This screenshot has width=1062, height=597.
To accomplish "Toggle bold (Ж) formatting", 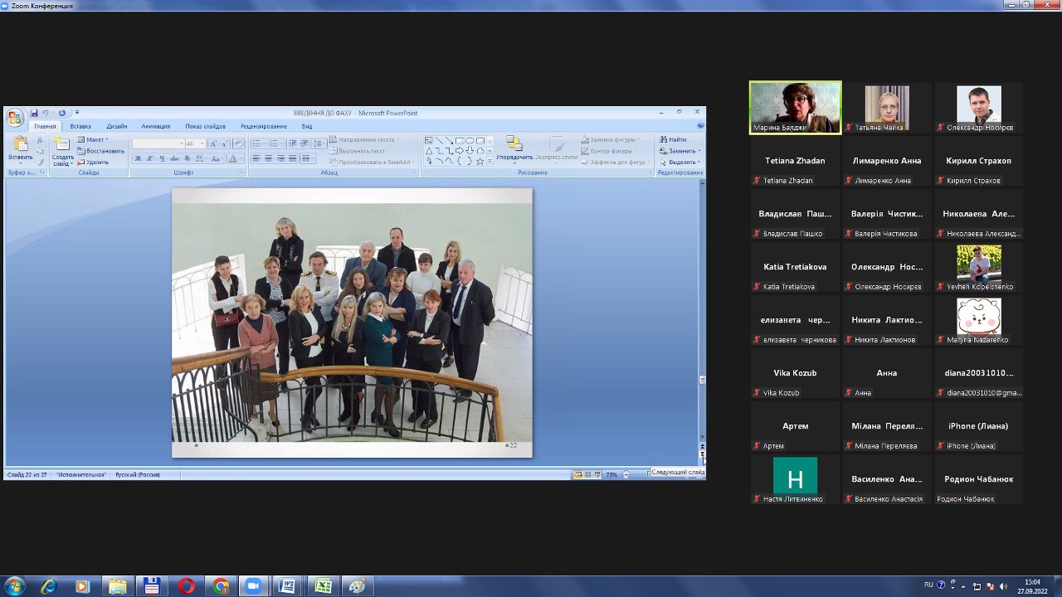I will point(138,158).
